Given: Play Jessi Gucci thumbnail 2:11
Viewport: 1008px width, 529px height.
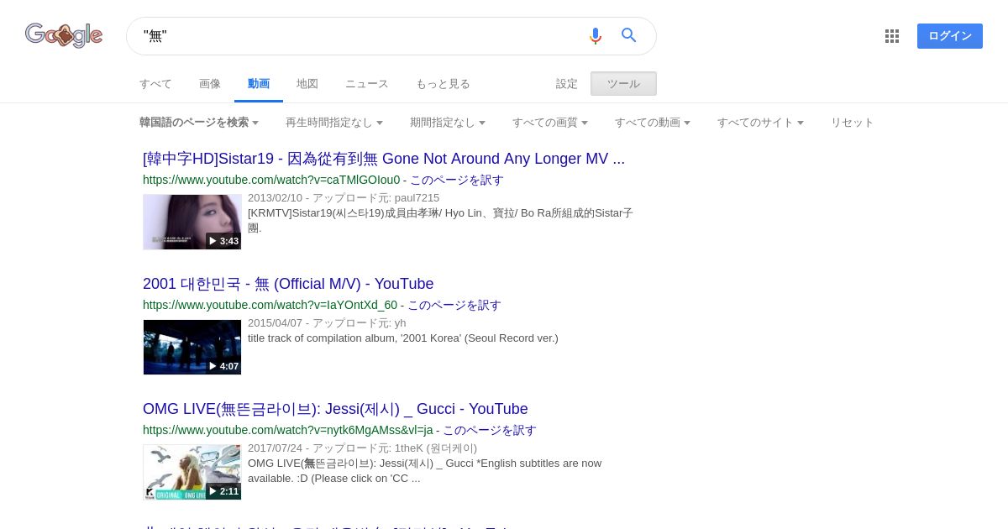Looking at the screenshot, I should click(x=192, y=472).
